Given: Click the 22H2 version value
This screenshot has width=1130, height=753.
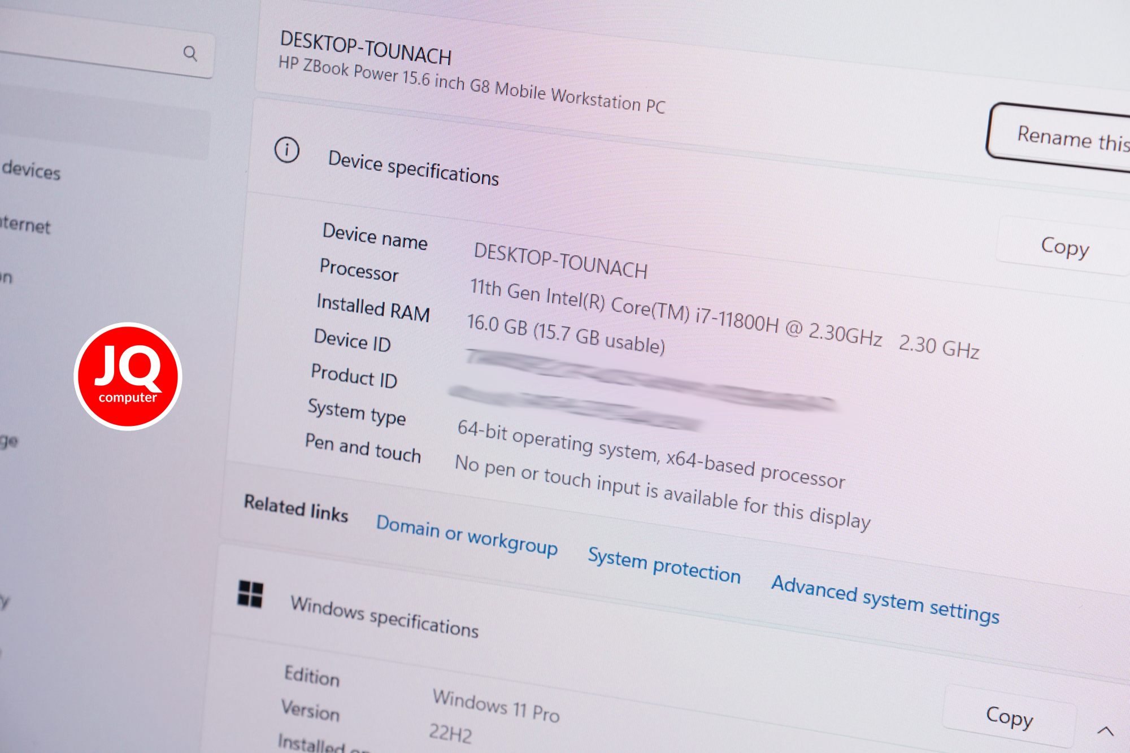Looking at the screenshot, I should pyautogui.click(x=450, y=733).
